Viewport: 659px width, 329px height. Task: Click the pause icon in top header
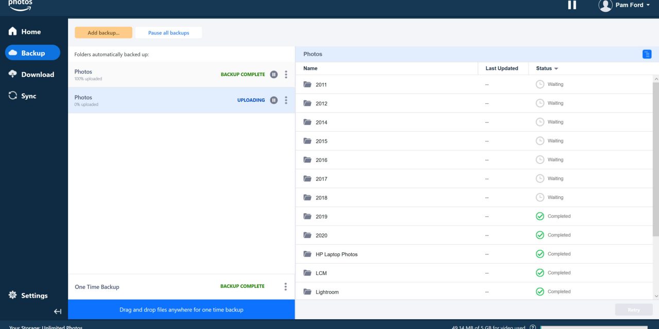[572, 5]
